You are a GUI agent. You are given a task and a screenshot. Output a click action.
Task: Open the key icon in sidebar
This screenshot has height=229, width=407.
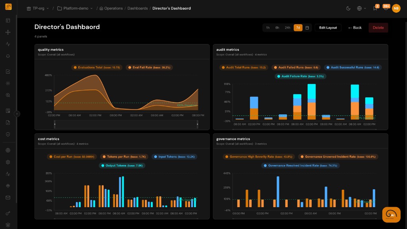coord(8,213)
